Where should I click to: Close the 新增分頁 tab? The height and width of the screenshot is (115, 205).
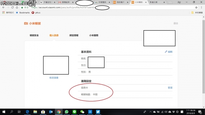click(164, 2)
